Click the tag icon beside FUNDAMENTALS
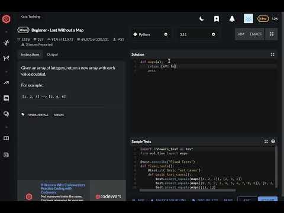 tap(23, 114)
